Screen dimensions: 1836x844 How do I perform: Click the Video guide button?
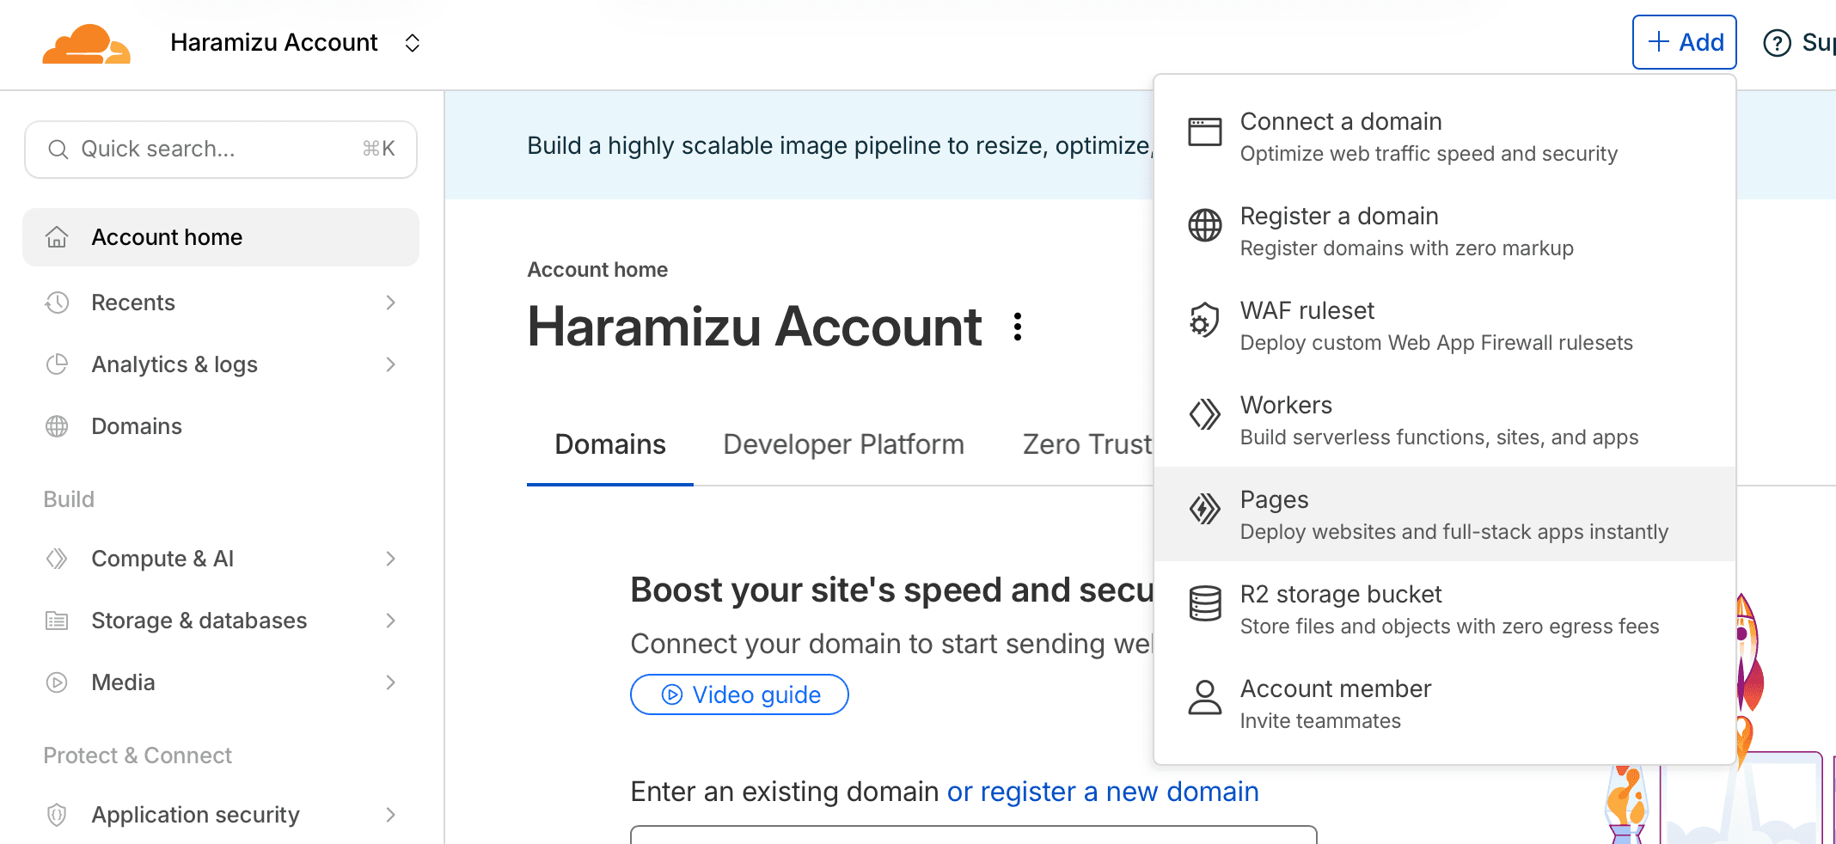(739, 694)
